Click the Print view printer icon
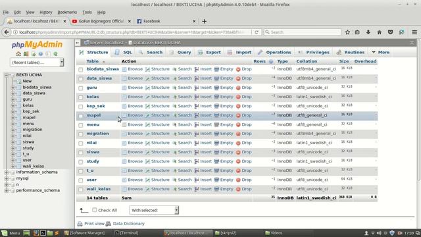The width and height of the screenshot is (421, 237). 80,224
